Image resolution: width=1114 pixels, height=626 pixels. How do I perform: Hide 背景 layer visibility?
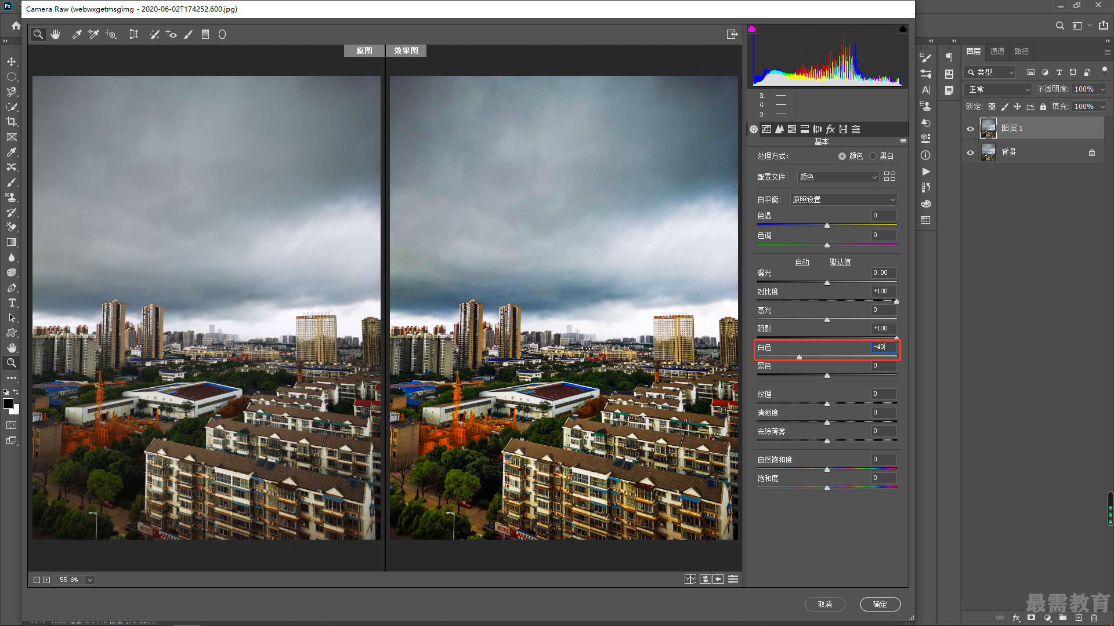click(970, 152)
